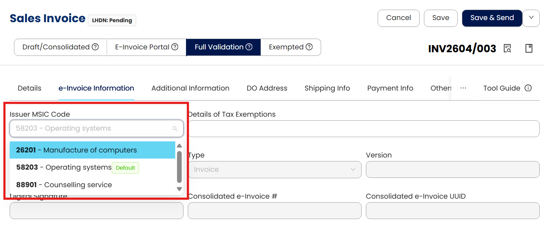
Task: Click the Save & Send button
Action: [x=492, y=18]
